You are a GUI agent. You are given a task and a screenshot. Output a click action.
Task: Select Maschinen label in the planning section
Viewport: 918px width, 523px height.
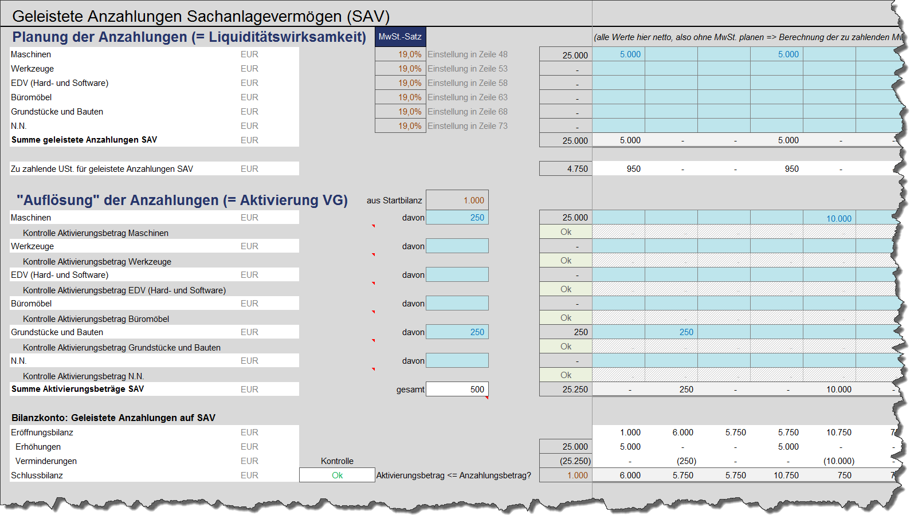pos(31,54)
